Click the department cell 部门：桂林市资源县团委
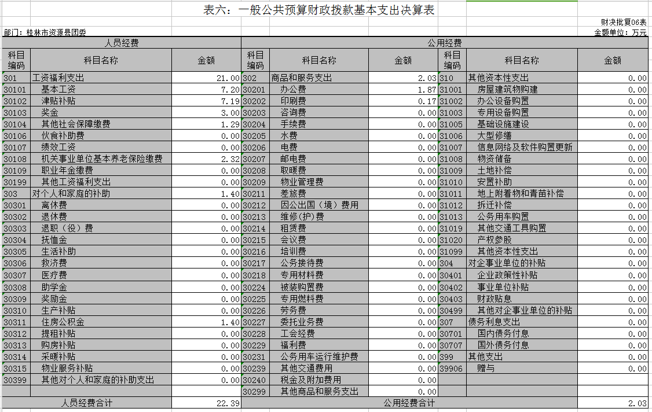The height and width of the screenshot is (412, 652). pos(45,33)
